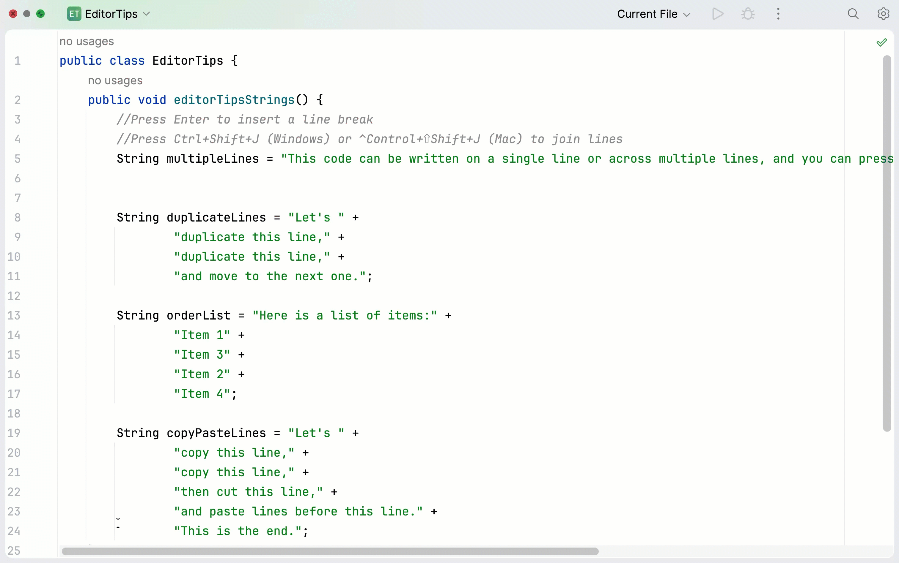The image size is (899, 563).
Task: Click the class name EditorTips in line 1
Action: (x=188, y=61)
